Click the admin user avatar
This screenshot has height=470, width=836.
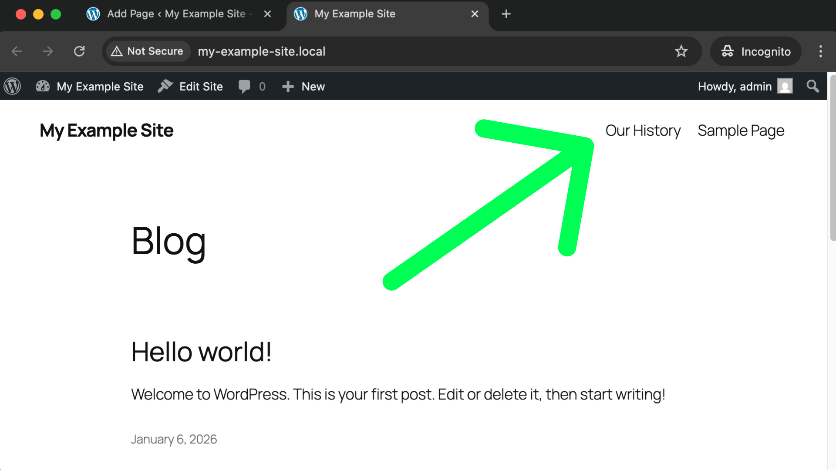click(x=785, y=86)
